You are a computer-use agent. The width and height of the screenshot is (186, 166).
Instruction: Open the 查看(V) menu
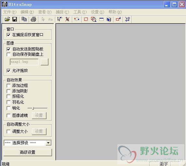click(x=45, y=12)
